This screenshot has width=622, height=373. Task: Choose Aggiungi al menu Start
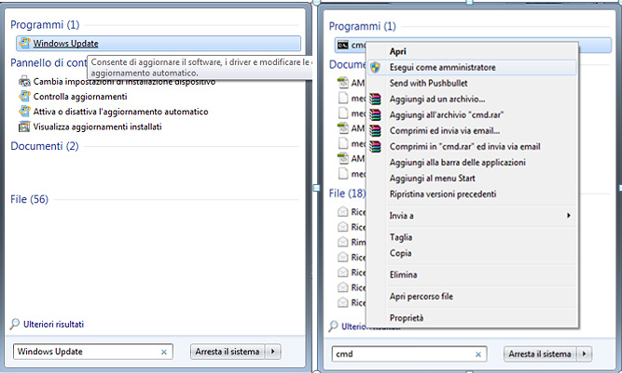pos(433,178)
